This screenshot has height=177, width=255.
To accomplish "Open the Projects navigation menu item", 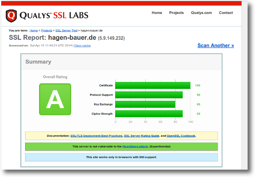I will tap(176, 13).
